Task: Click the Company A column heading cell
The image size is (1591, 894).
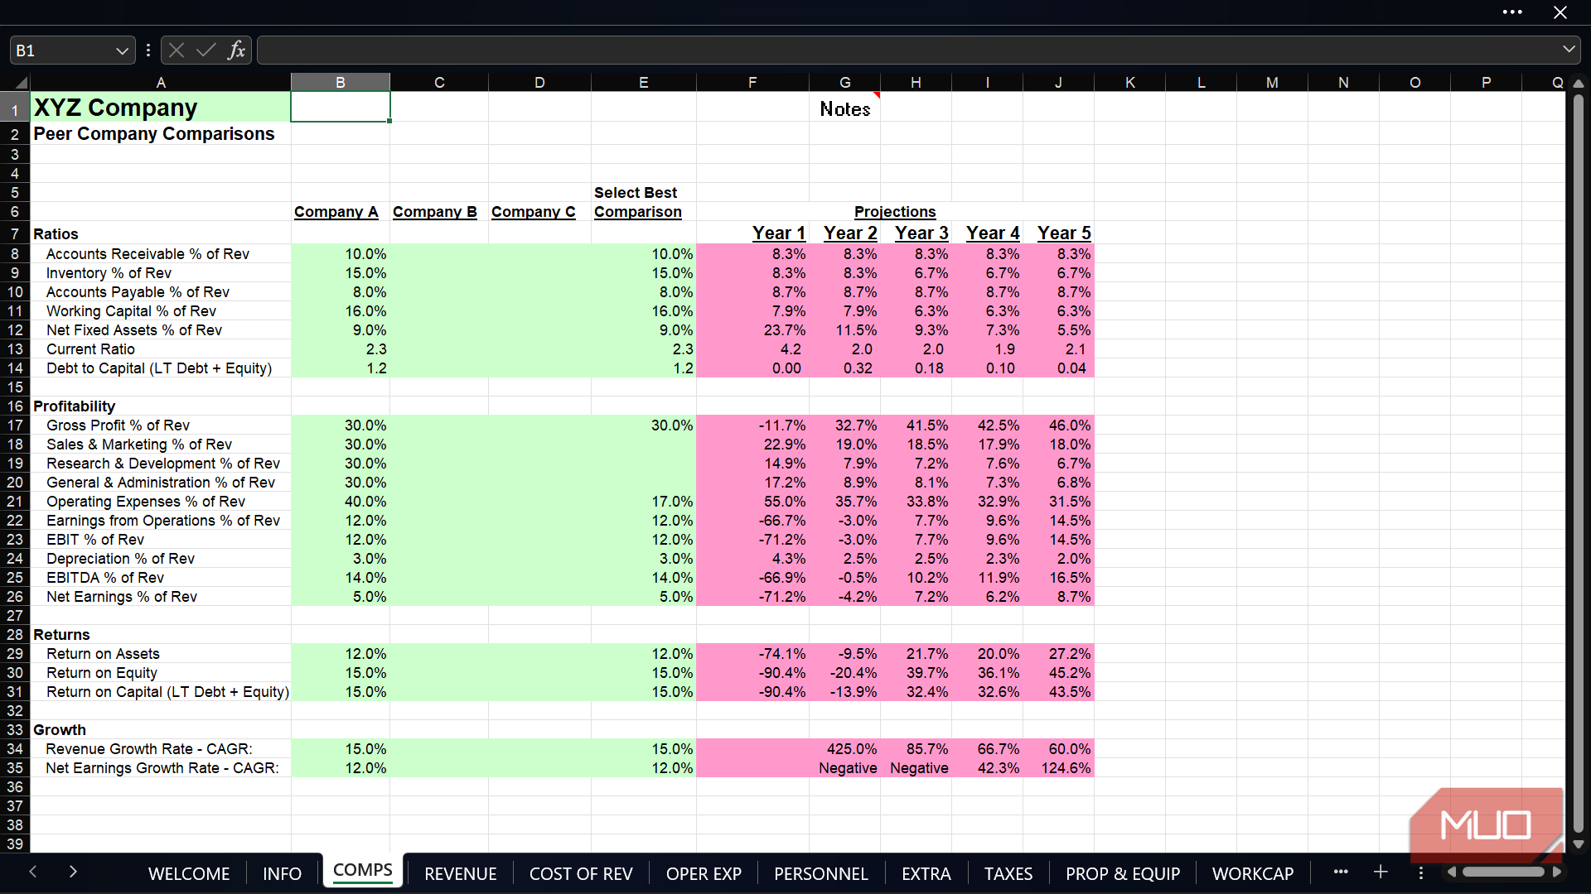Action: [x=340, y=212]
